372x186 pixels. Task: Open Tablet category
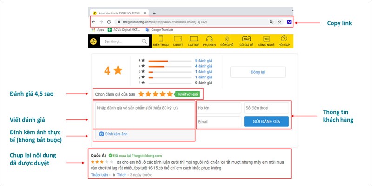(178, 41)
